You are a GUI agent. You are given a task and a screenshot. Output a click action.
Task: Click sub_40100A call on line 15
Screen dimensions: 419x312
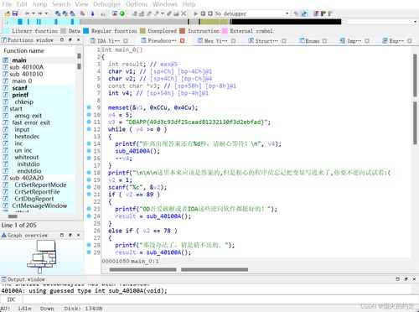coord(135,151)
